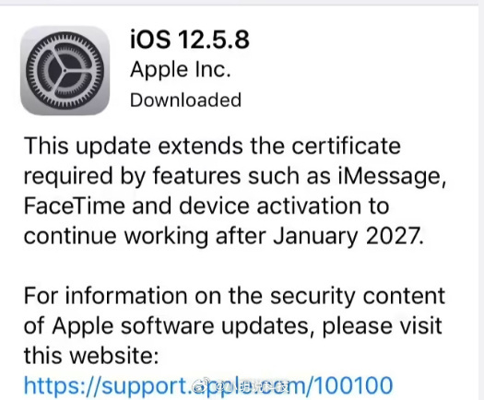Image resolution: width=484 pixels, height=400 pixels.
Task: Click 'of Apple software updates' line
Action: (x=166, y=326)
